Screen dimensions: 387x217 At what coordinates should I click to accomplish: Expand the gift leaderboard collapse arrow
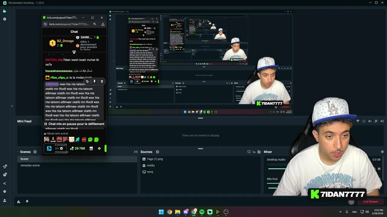(74, 52)
